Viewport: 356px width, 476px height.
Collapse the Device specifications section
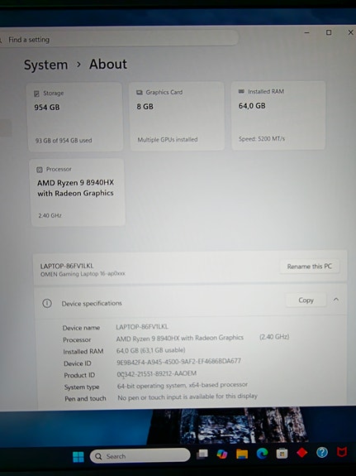pos(335,300)
